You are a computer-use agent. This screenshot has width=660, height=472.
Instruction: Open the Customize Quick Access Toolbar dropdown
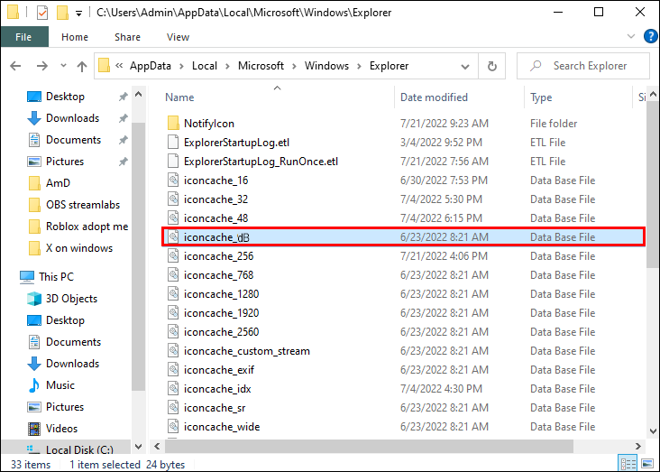tap(78, 14)
